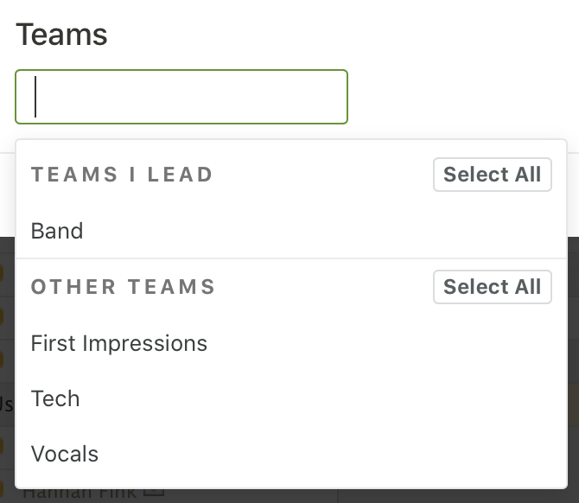Viewport: 579px width, 503px height.
Task: Focus the Teams search input field
Action: (x=181, y=97)
